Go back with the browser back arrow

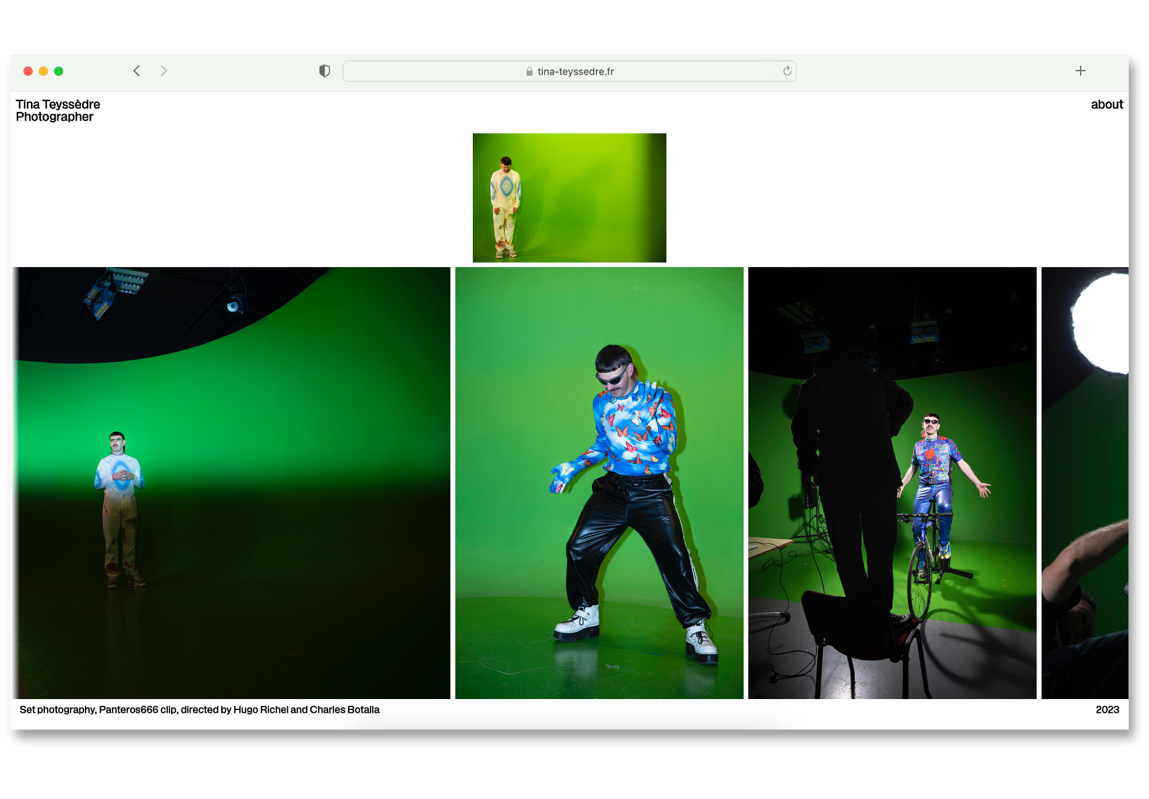tap(137, 71)
